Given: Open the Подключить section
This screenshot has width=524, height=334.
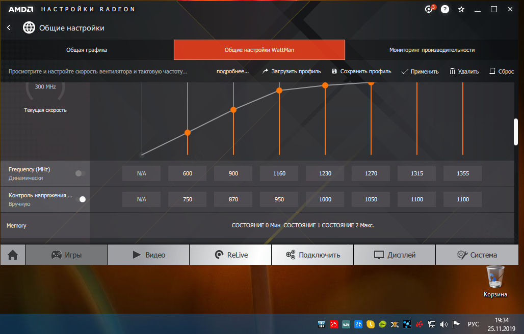Looking at the screenshot, I should (312, 255).
